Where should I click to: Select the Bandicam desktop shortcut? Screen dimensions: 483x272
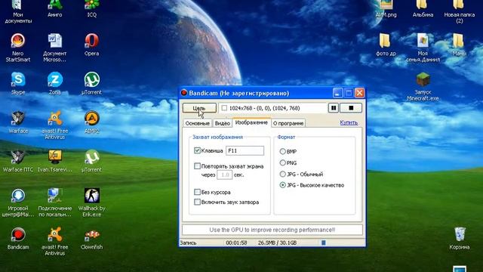[18, 234]
